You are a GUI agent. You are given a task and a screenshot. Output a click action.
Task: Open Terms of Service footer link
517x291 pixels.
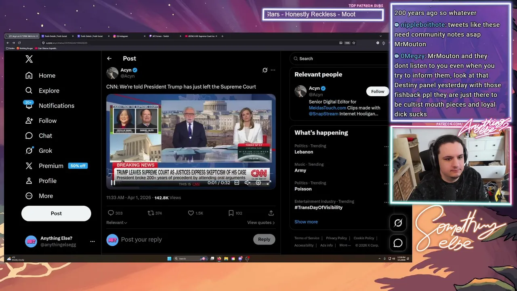click(307, 238)
